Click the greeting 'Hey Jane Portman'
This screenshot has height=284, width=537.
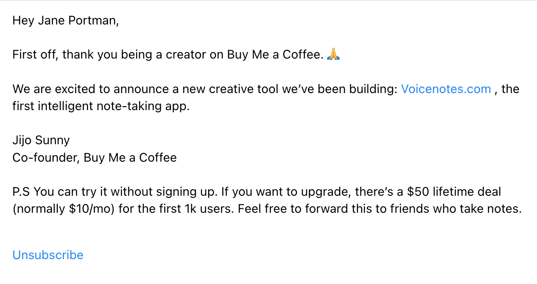click(x=66, y=21)
